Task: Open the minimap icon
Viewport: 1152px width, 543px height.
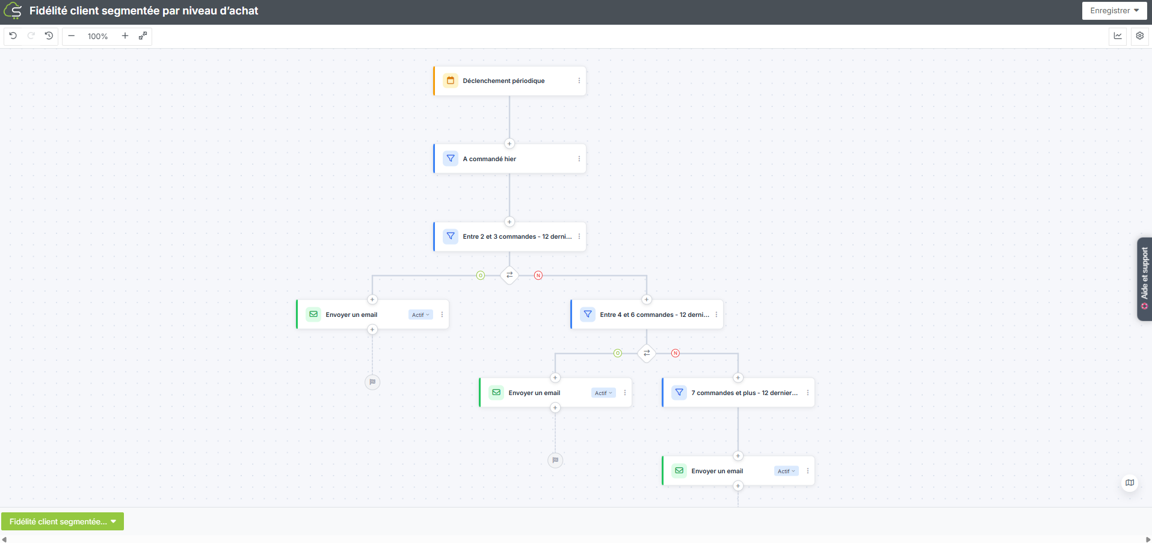Action: (1130, 483)
